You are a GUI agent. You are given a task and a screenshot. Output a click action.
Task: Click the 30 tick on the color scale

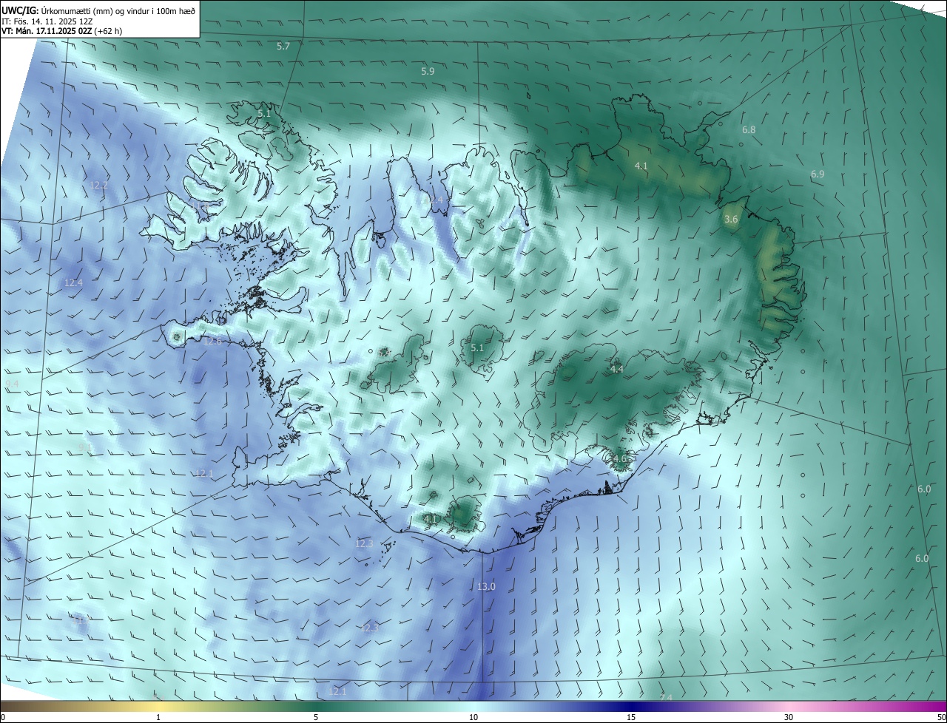pos(789,718)
